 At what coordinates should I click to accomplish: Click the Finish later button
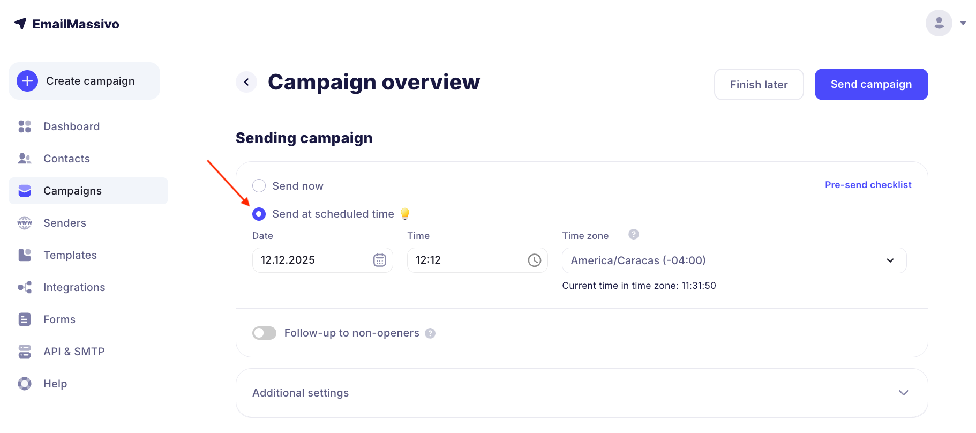tap(759, 85)
